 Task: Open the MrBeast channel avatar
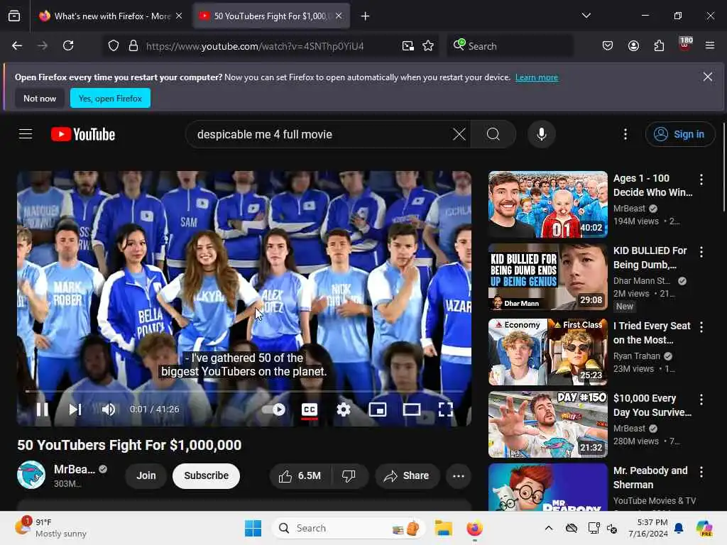coord(31,475)
